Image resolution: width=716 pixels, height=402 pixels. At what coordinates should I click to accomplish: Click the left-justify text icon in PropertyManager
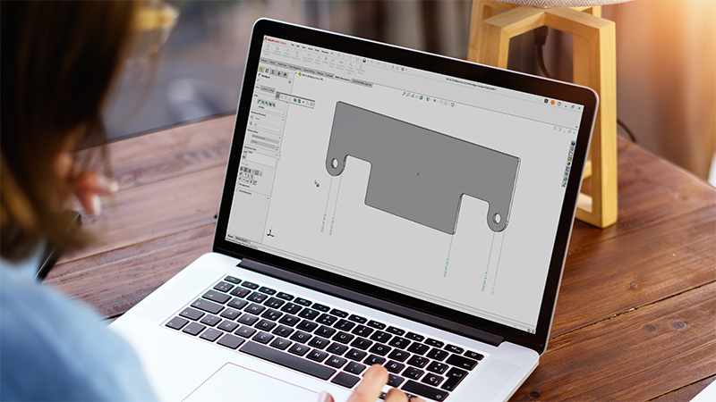click(242, 169)
